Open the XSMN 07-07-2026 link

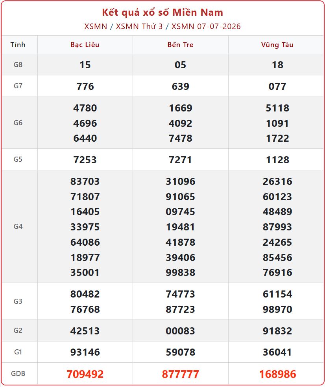coord(206,26)
